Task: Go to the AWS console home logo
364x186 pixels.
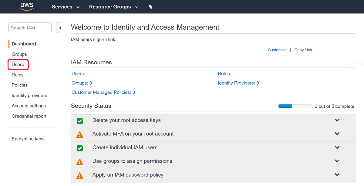Action: (x=26, y=7)
